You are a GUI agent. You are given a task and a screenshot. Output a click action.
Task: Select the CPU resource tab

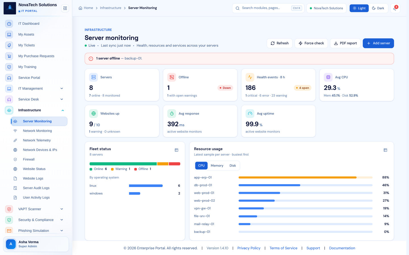tap(201, 165)
